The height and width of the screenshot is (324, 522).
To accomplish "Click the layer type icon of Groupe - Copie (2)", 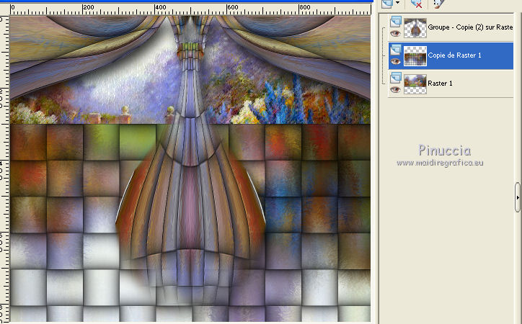I will pos(396,22).
